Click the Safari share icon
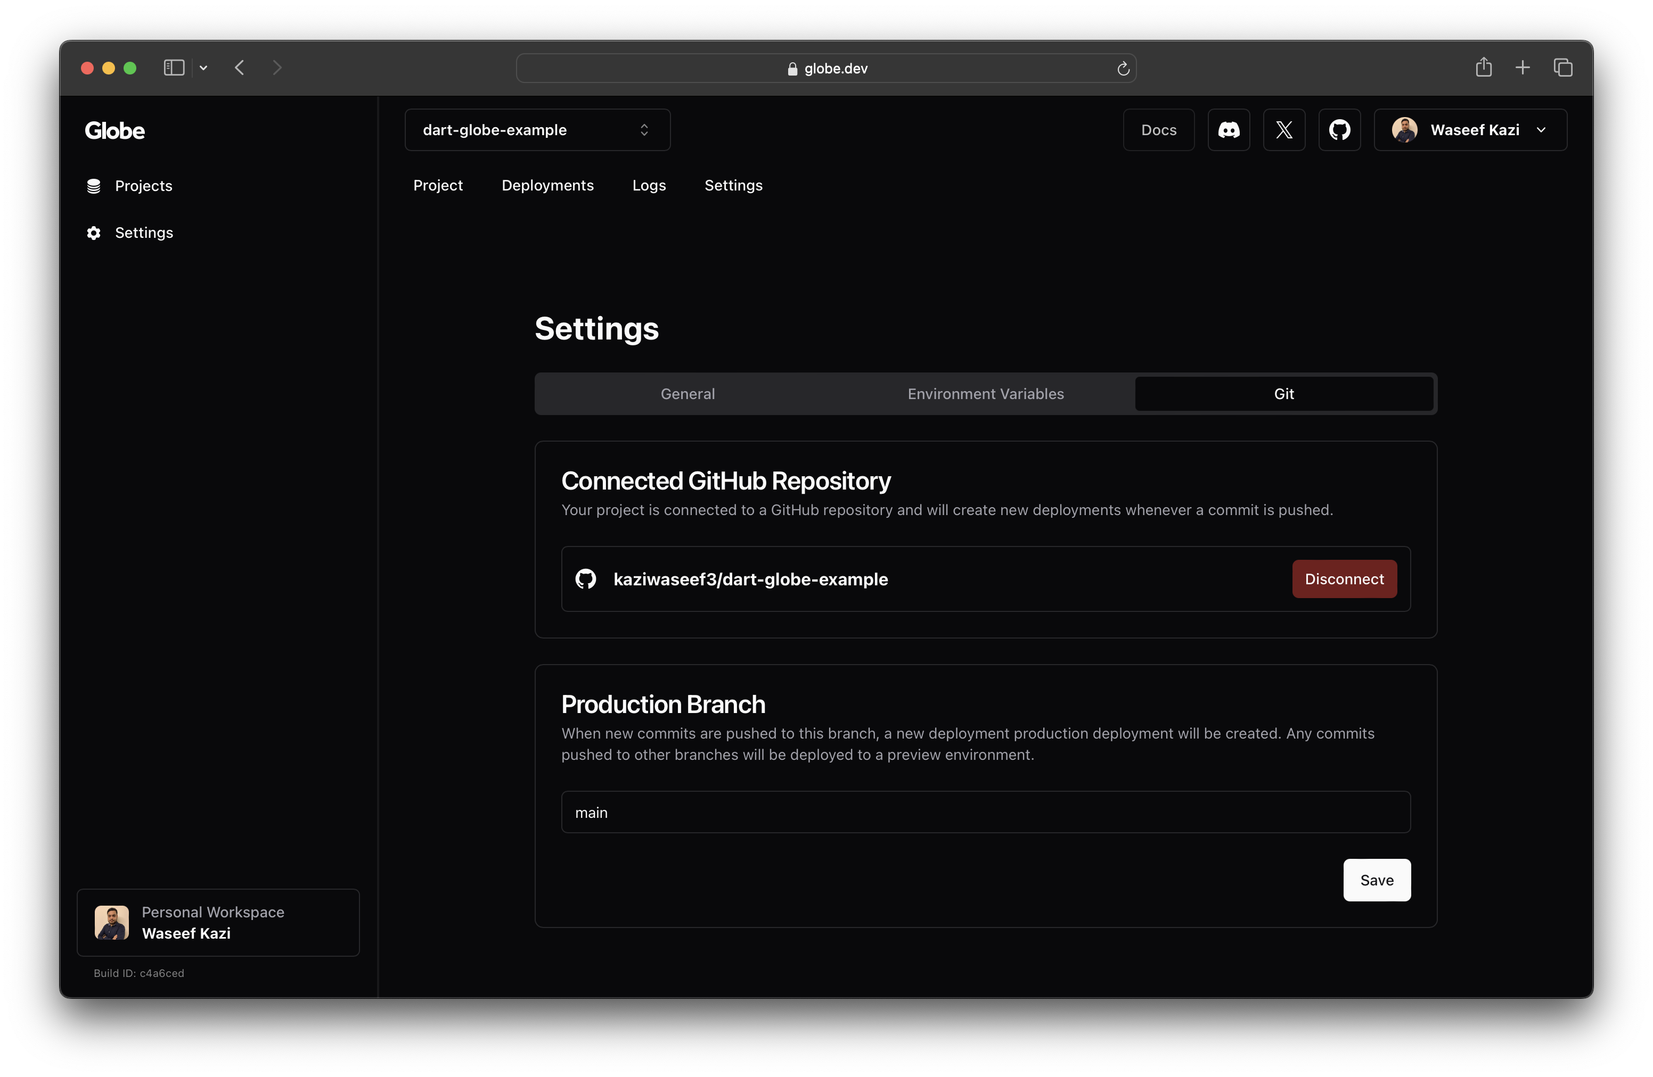This screenshot has height=1077, width=1653. click(1484, 67)
